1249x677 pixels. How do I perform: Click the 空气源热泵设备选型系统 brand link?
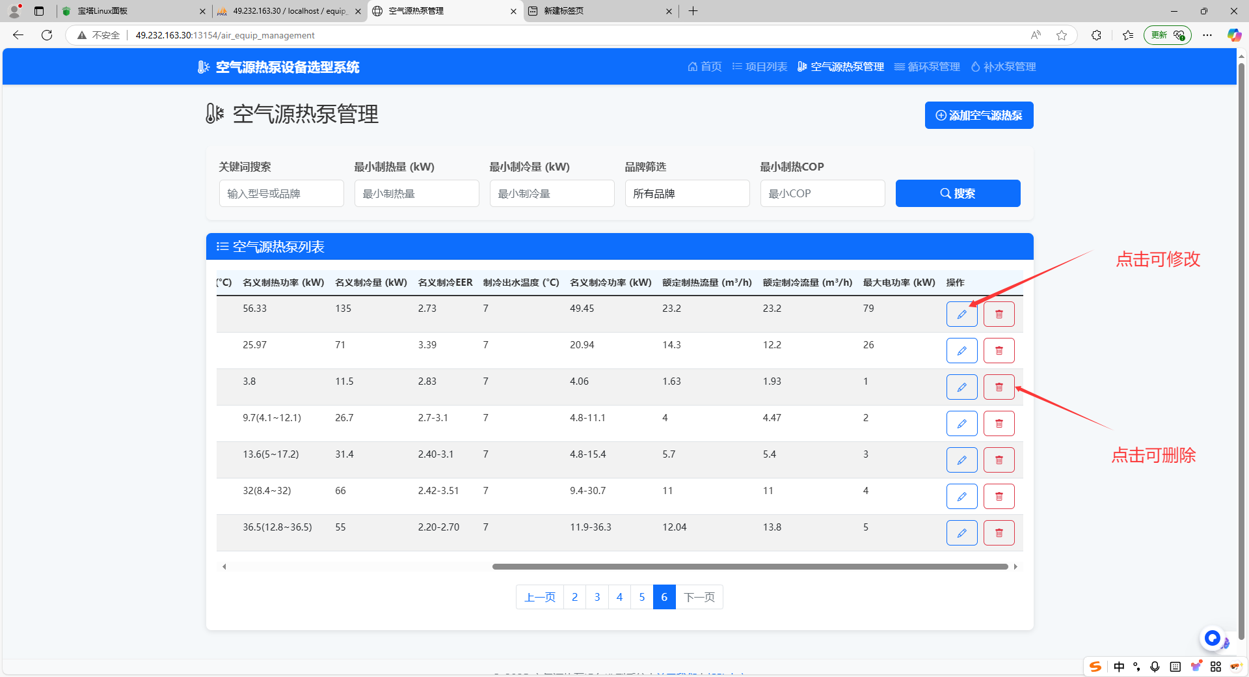278,67
